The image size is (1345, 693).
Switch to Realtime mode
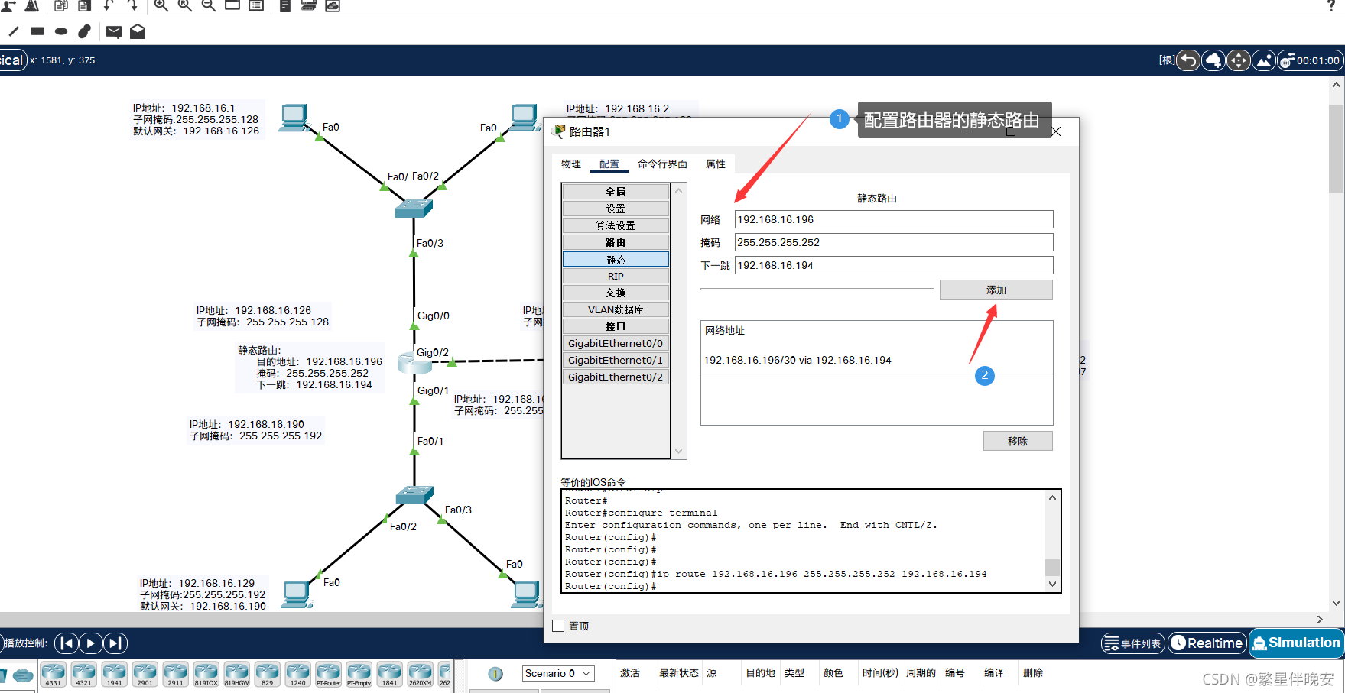(1207, 643)
